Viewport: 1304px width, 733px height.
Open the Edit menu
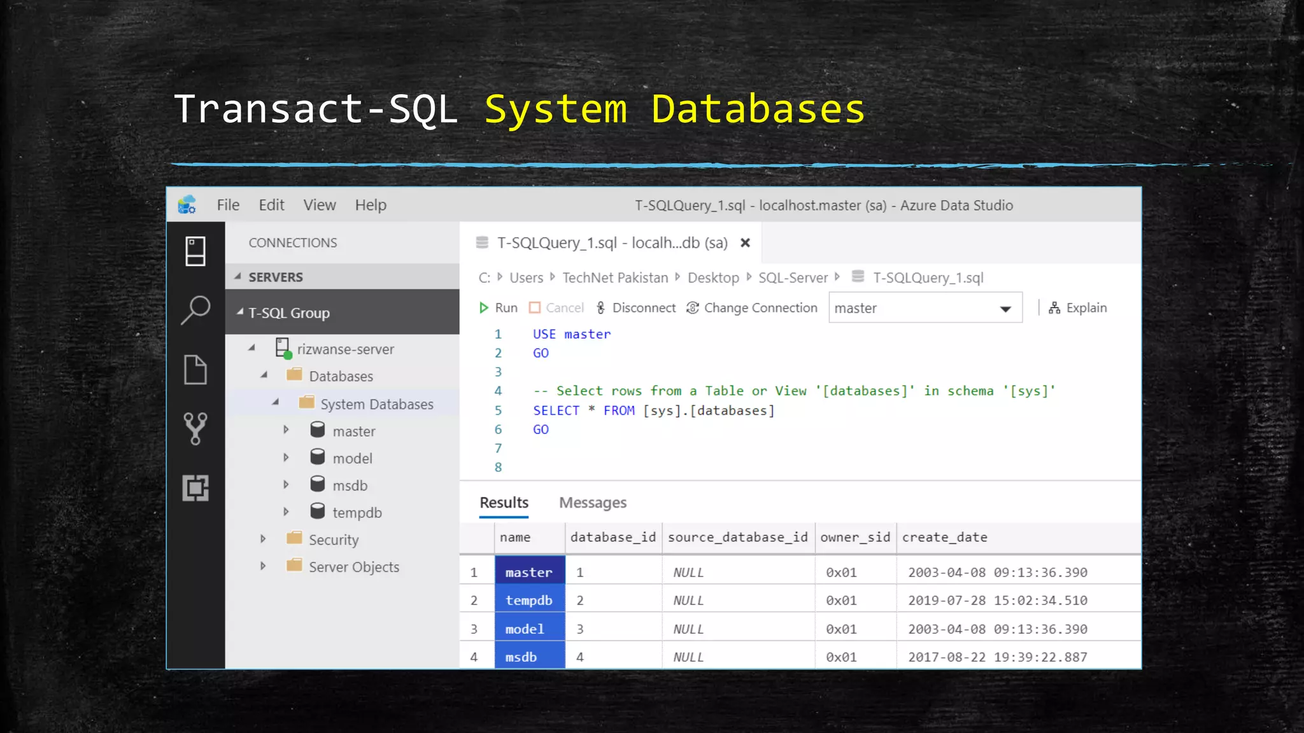(x=271, y=205)
